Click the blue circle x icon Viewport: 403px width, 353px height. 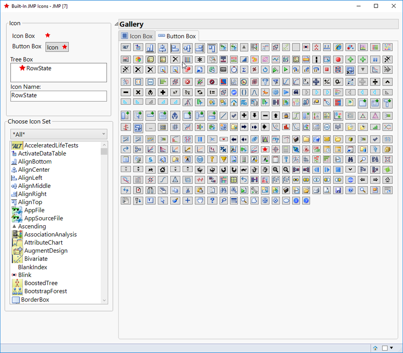(x=296, y=201)
